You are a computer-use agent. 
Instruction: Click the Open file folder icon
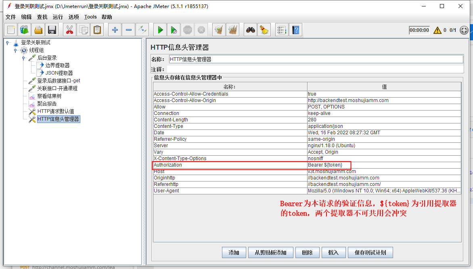[38, 30]
